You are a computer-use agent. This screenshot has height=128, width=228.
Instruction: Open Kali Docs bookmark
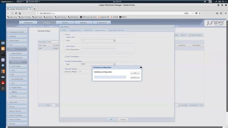pyautogui.click(x=48, y=17)
